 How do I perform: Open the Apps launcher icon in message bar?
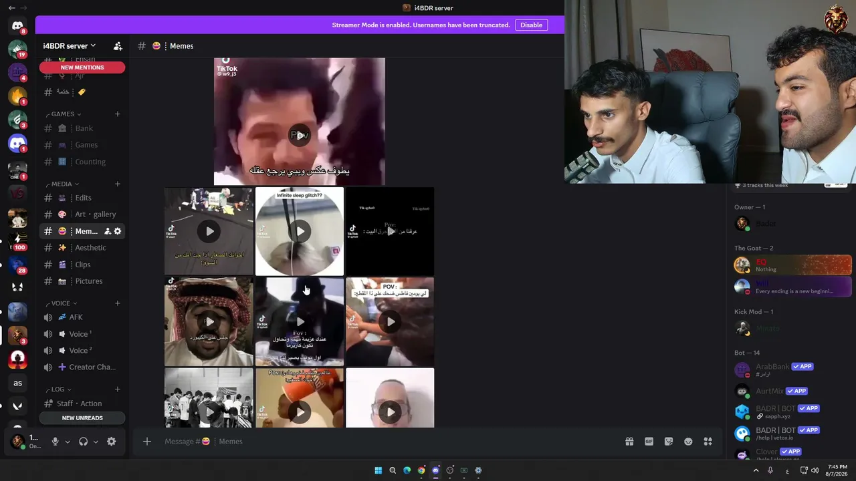708,442
